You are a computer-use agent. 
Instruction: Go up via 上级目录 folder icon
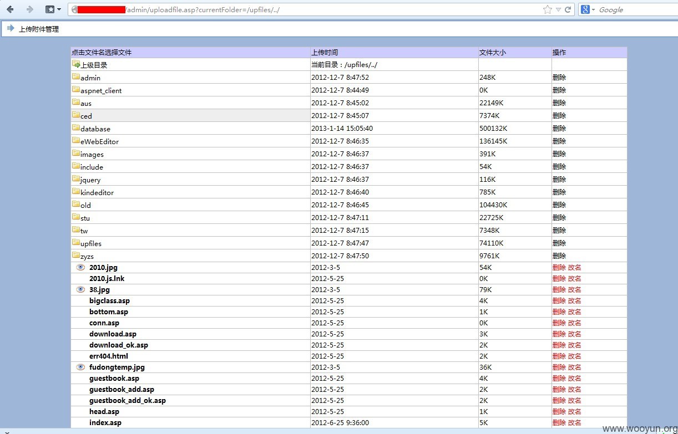point(76,64)
